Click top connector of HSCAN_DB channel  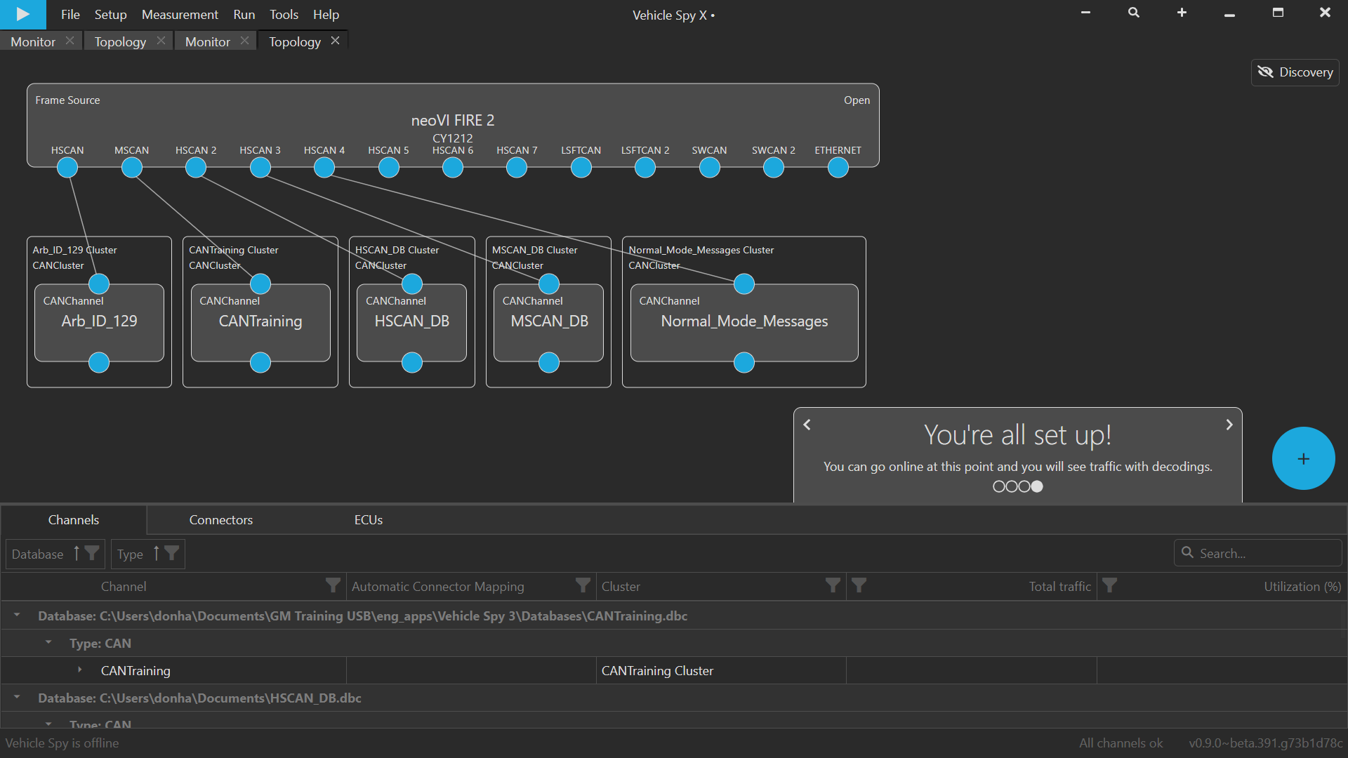coord(412,284)
